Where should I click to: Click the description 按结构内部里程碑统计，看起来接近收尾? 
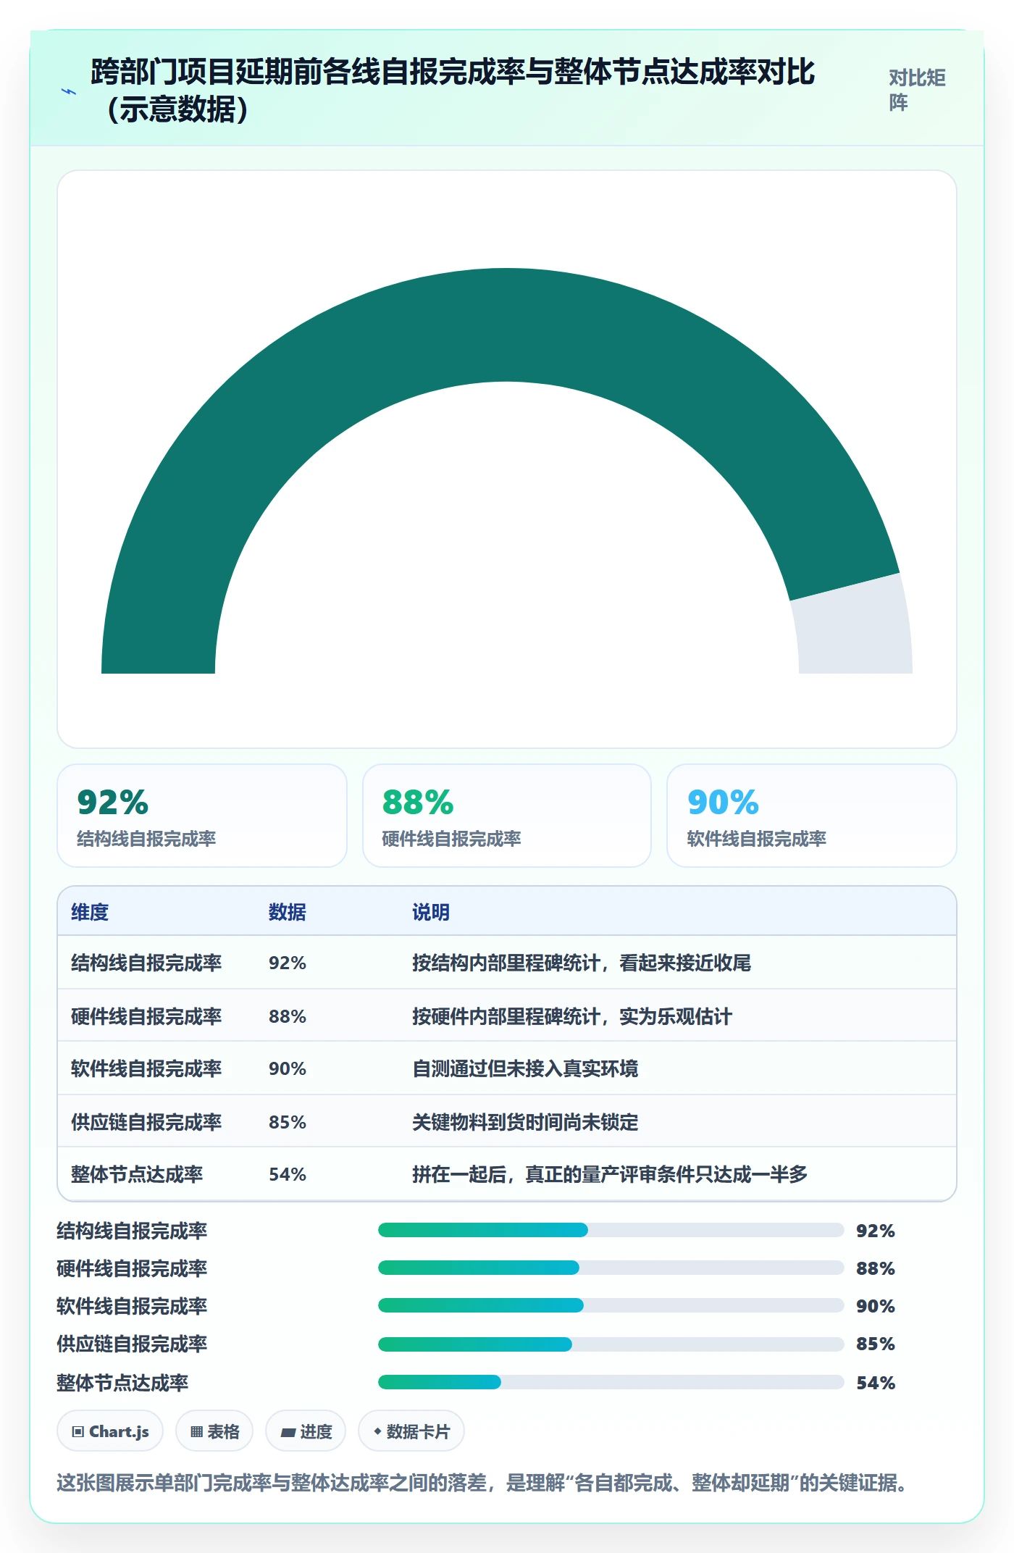click(582, 963)
